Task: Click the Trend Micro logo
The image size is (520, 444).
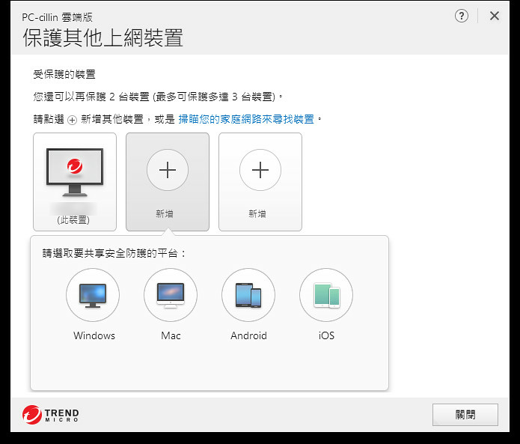Action: point(51,415)
